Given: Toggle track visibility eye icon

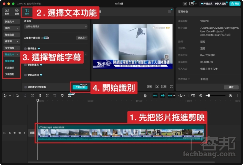Looking at the screenshot, I should coord(15,133).
